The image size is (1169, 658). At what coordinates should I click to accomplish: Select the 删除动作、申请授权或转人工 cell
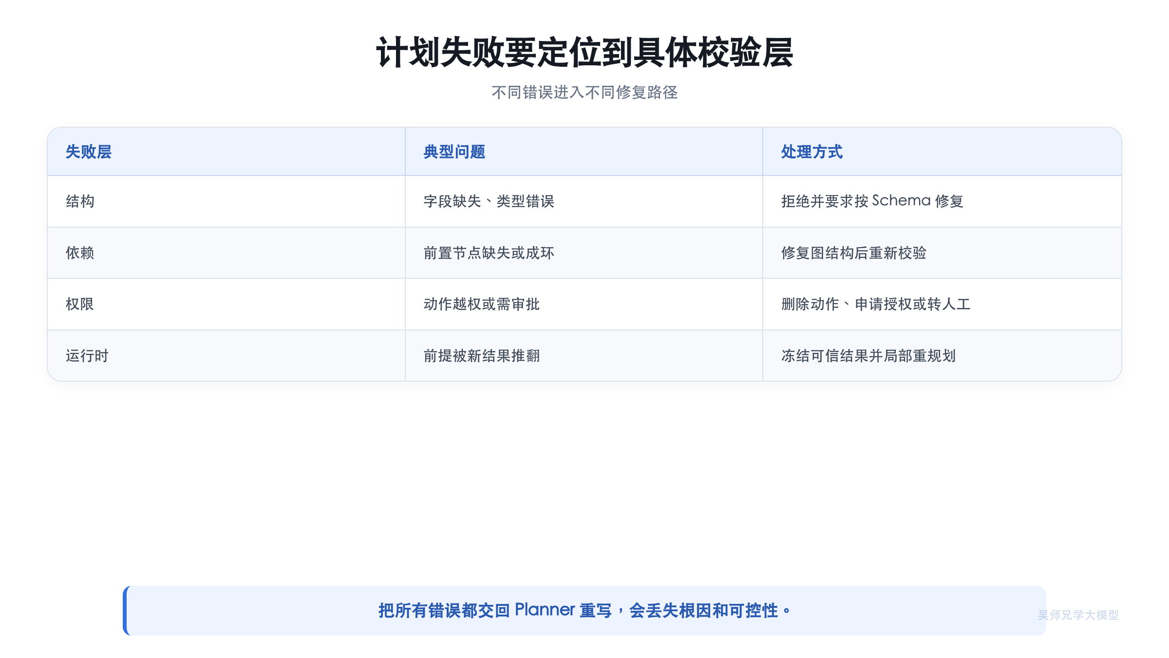[x=942, y=304]
